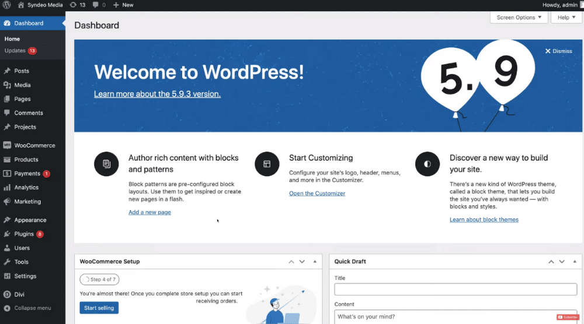
Task: Click the Media library icon
Action: [7, 84]
